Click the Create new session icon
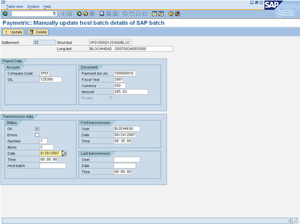Image resolution: width=300 pixels, height=224 pixels. tap(154, 13)
